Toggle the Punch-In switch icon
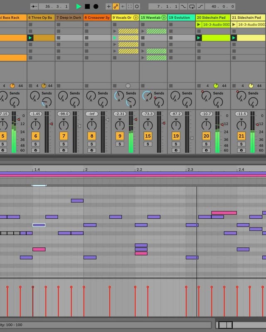 tap(183, 6)
